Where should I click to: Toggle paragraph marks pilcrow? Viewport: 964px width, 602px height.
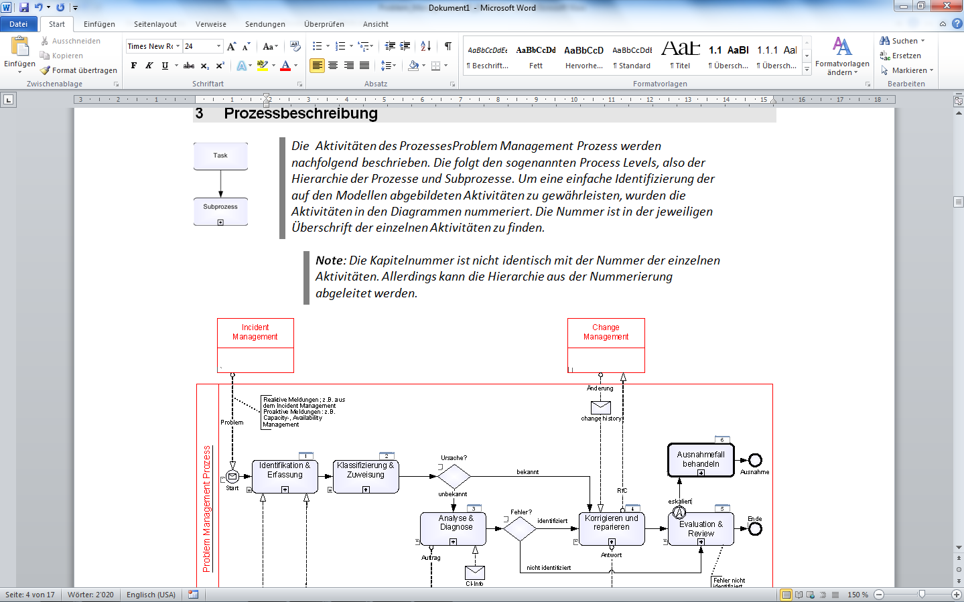pyautogui.click(x=447, y=46)
